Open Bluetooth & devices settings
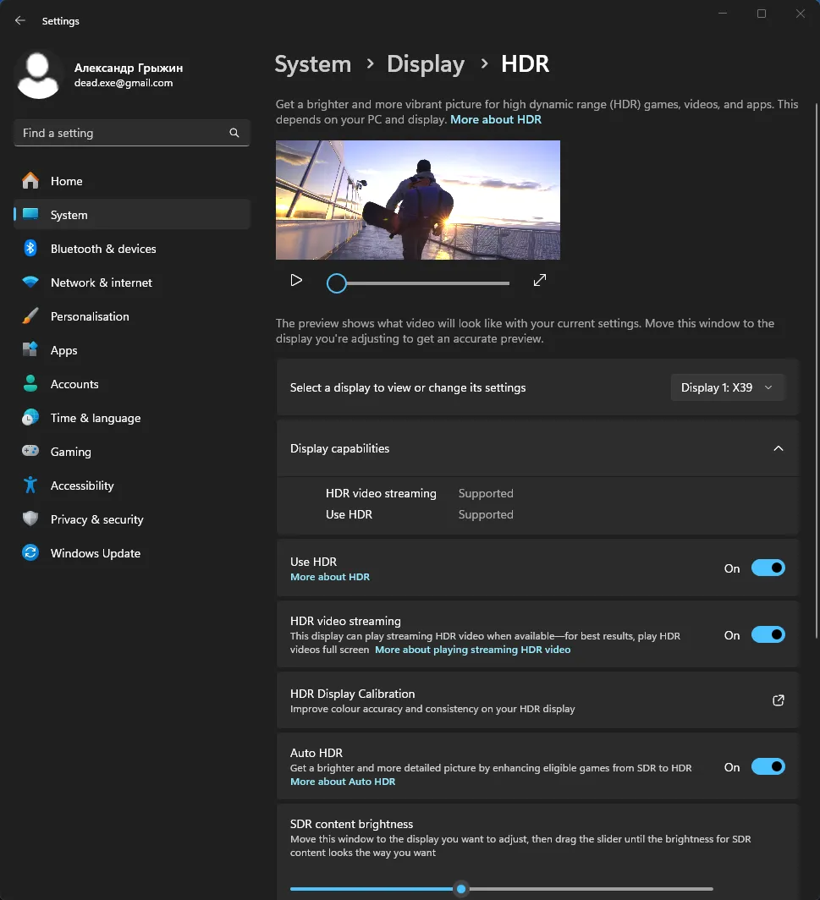The image size is (820, 900). (x=102, y=249)
